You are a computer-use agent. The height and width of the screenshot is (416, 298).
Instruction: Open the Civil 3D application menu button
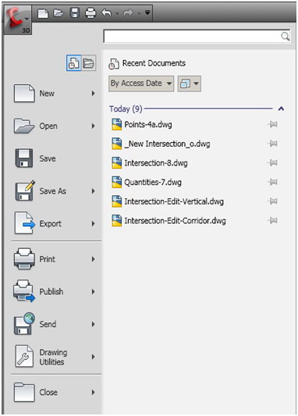(x=17, y=20)
